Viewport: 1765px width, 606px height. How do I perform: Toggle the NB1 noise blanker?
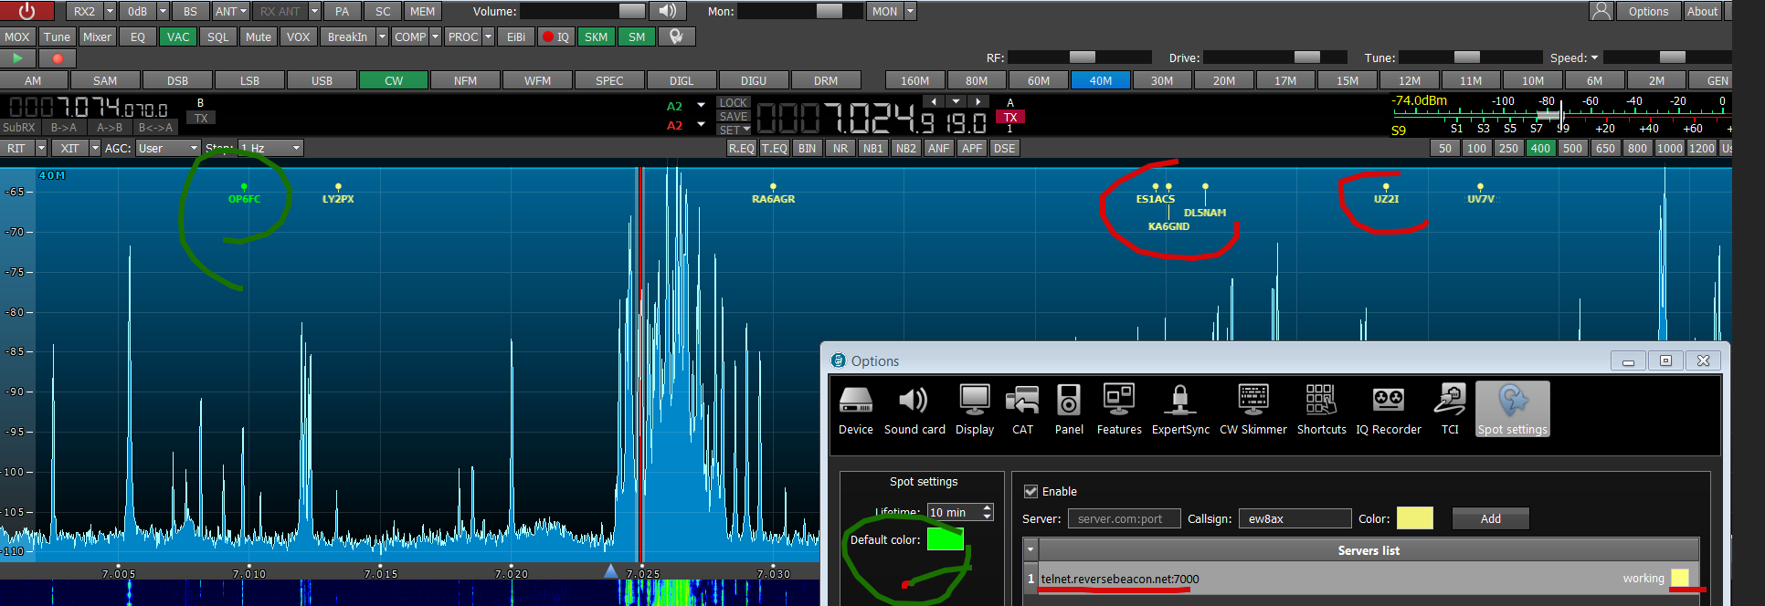coord(872,148)
